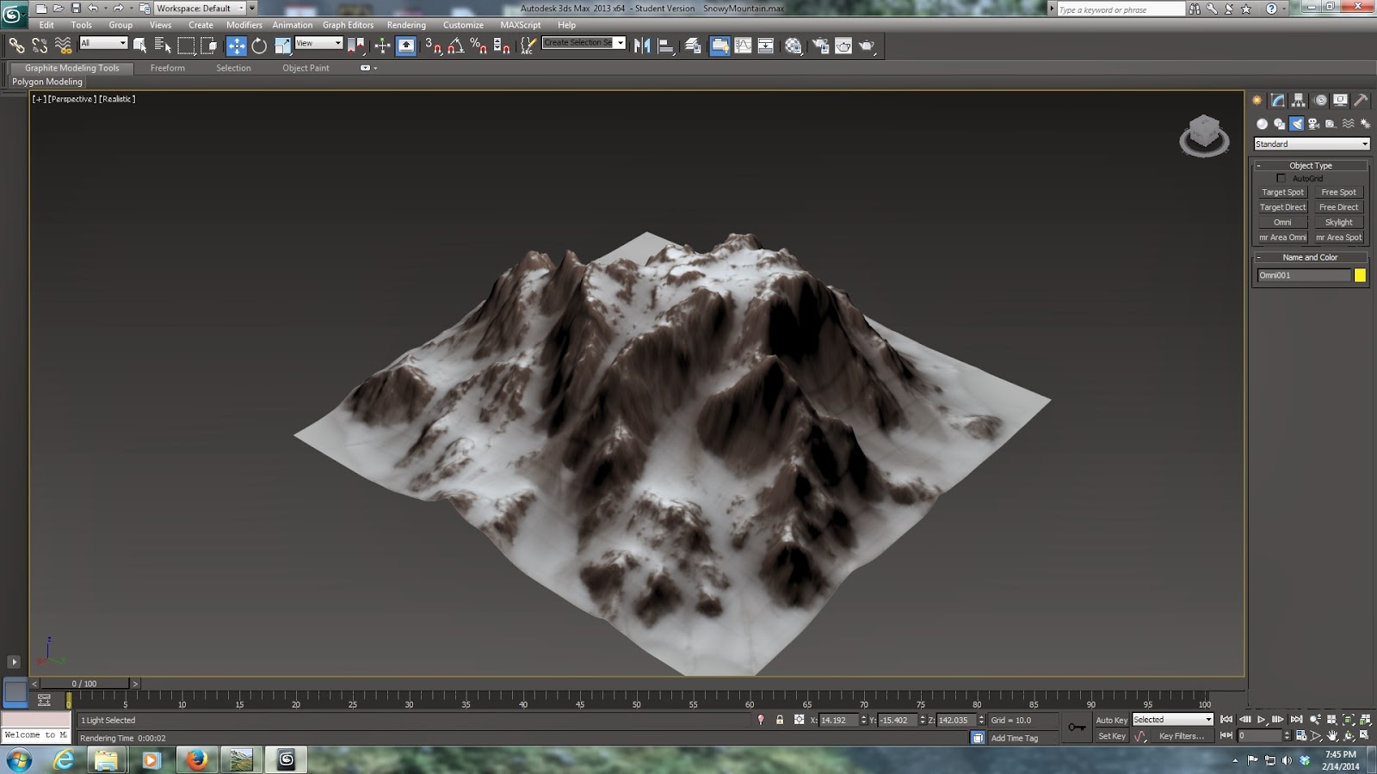
Task: Click the Mirror tool icon
Action: 640,45
